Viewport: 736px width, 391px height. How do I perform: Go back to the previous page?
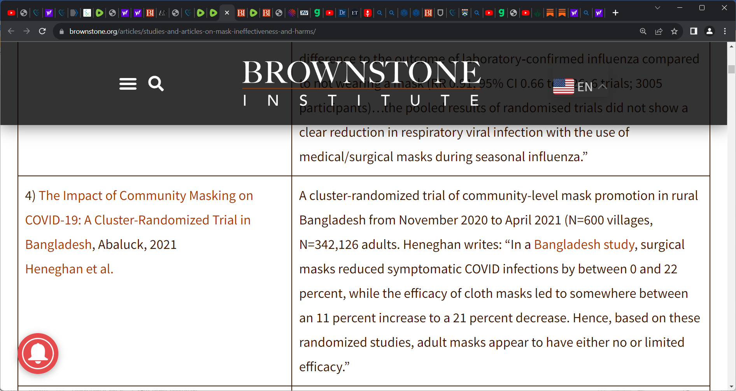point(11,31)
